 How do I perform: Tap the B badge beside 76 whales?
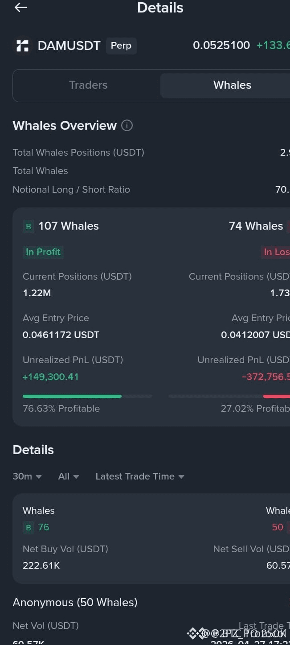[29, 528]
